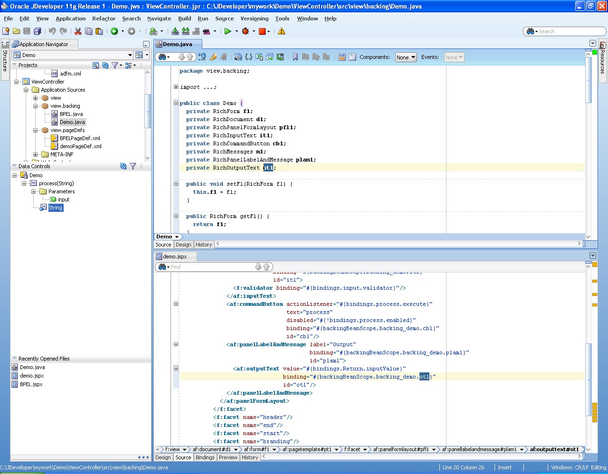
Task: Click the code highlight marker icon
Action: pos(213,57)
